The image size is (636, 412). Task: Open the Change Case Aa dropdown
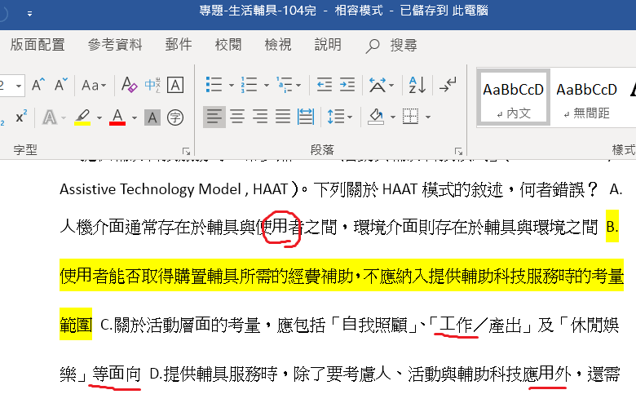point(94,85)
